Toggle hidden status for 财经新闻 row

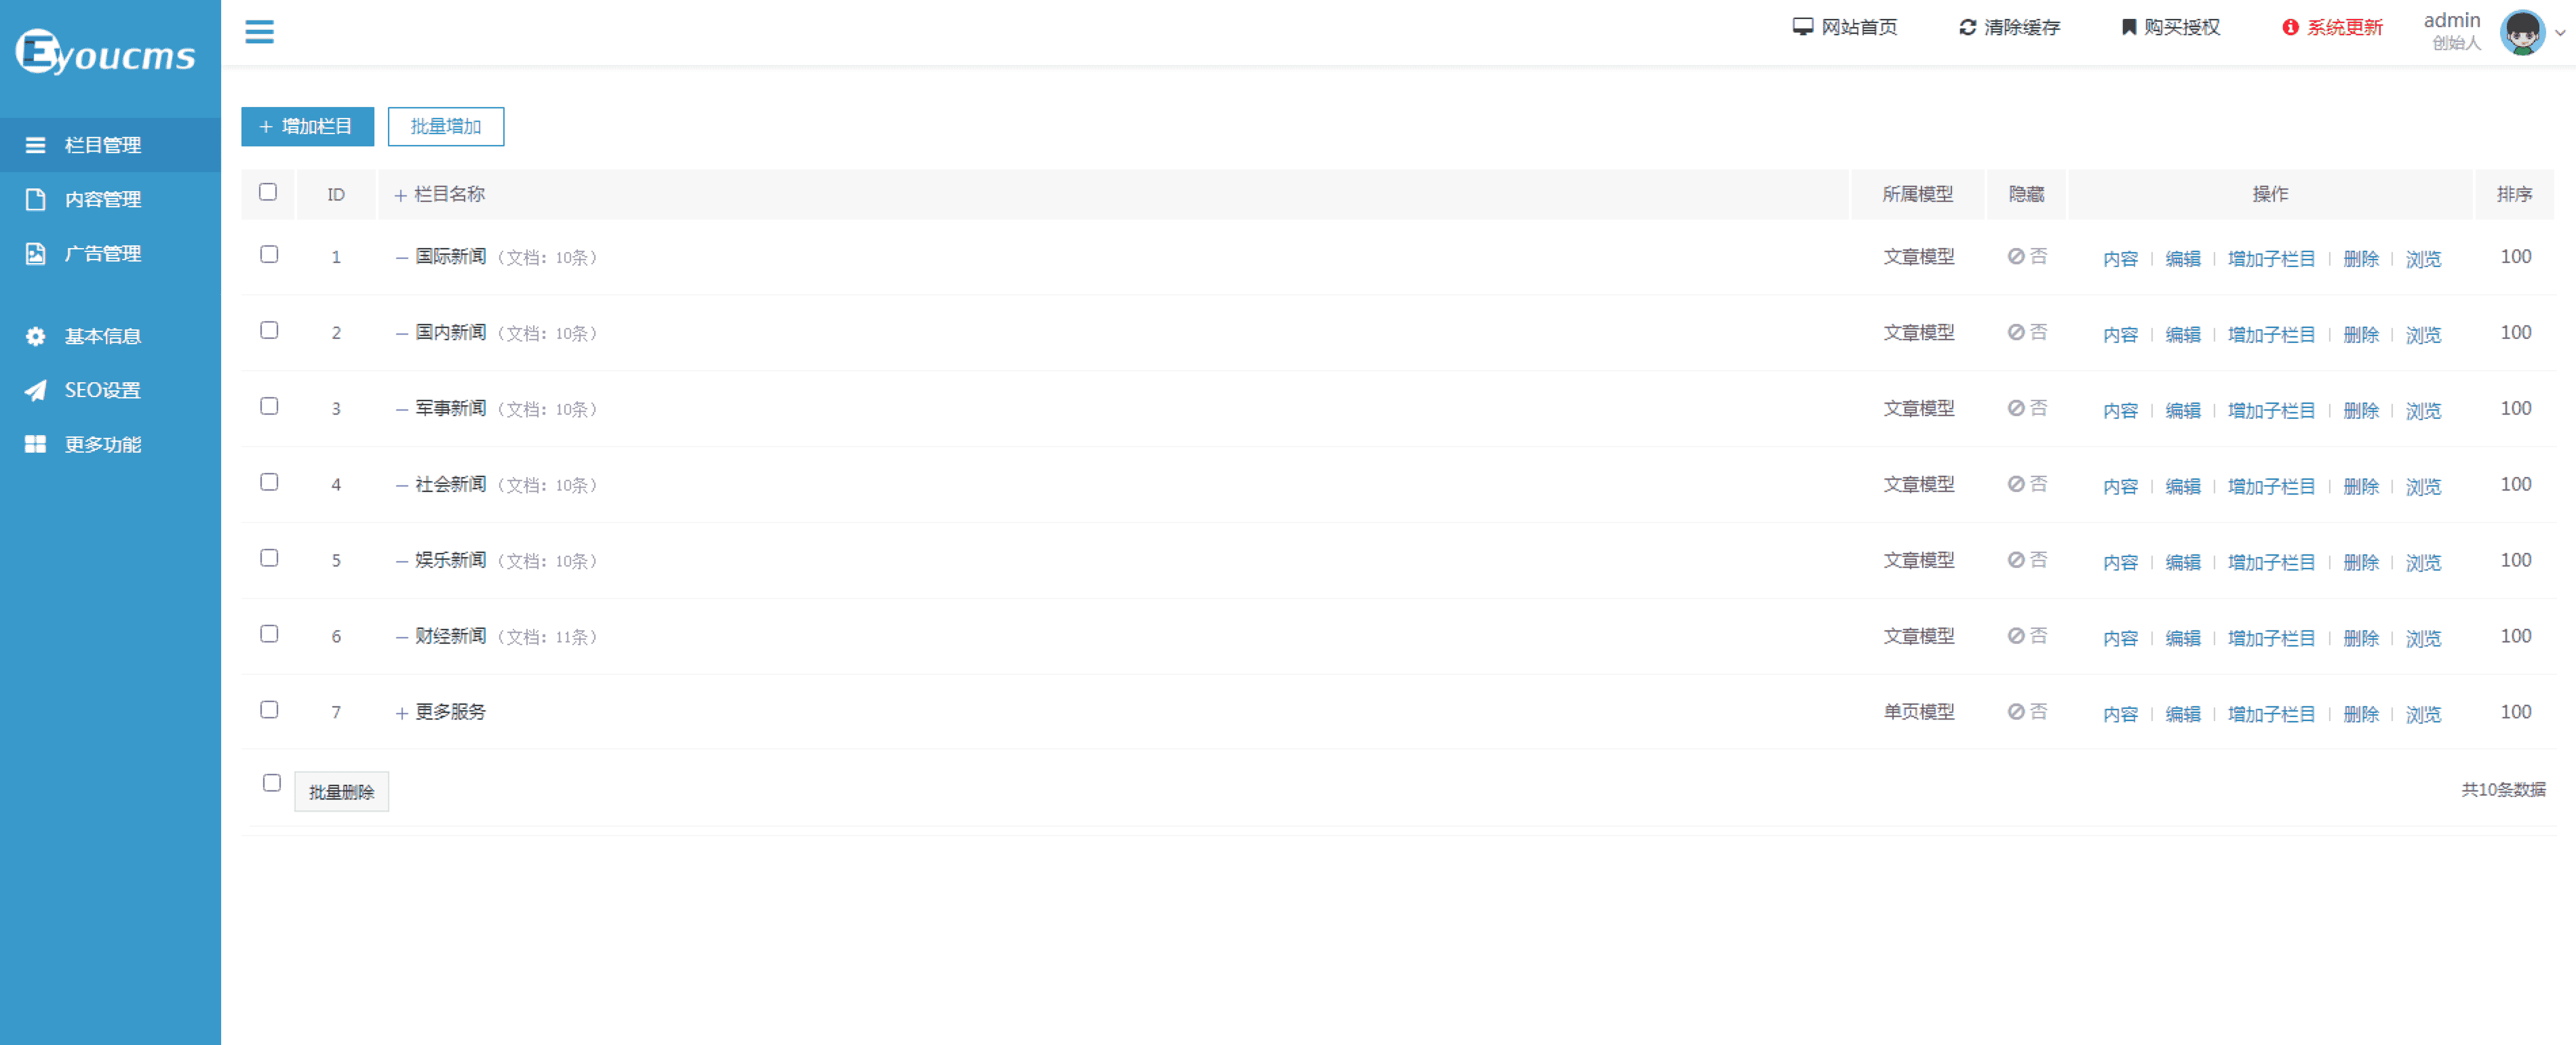2027,636
